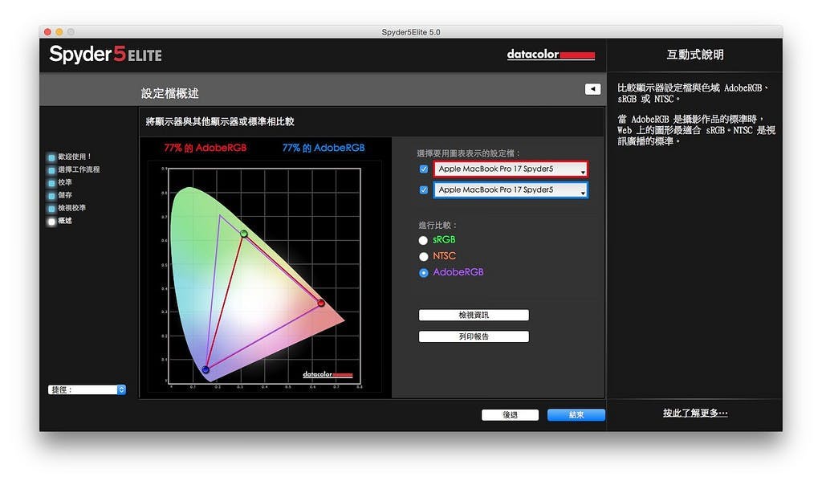Click the blue primary point on gamut chart

205,369
